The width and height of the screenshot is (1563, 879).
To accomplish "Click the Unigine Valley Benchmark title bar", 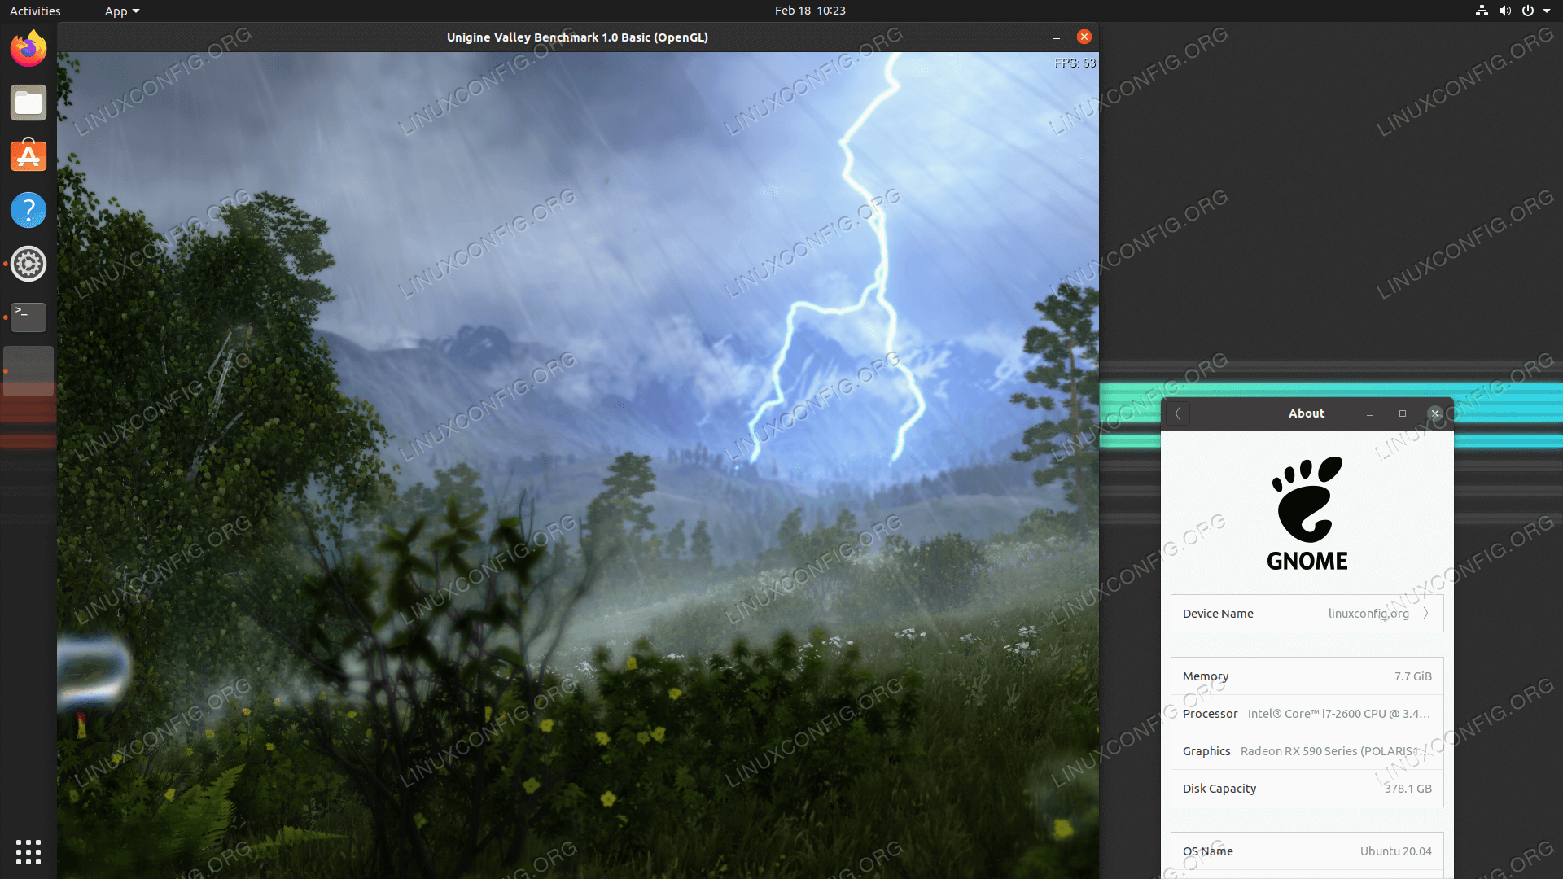I will (x=577, y=37).
